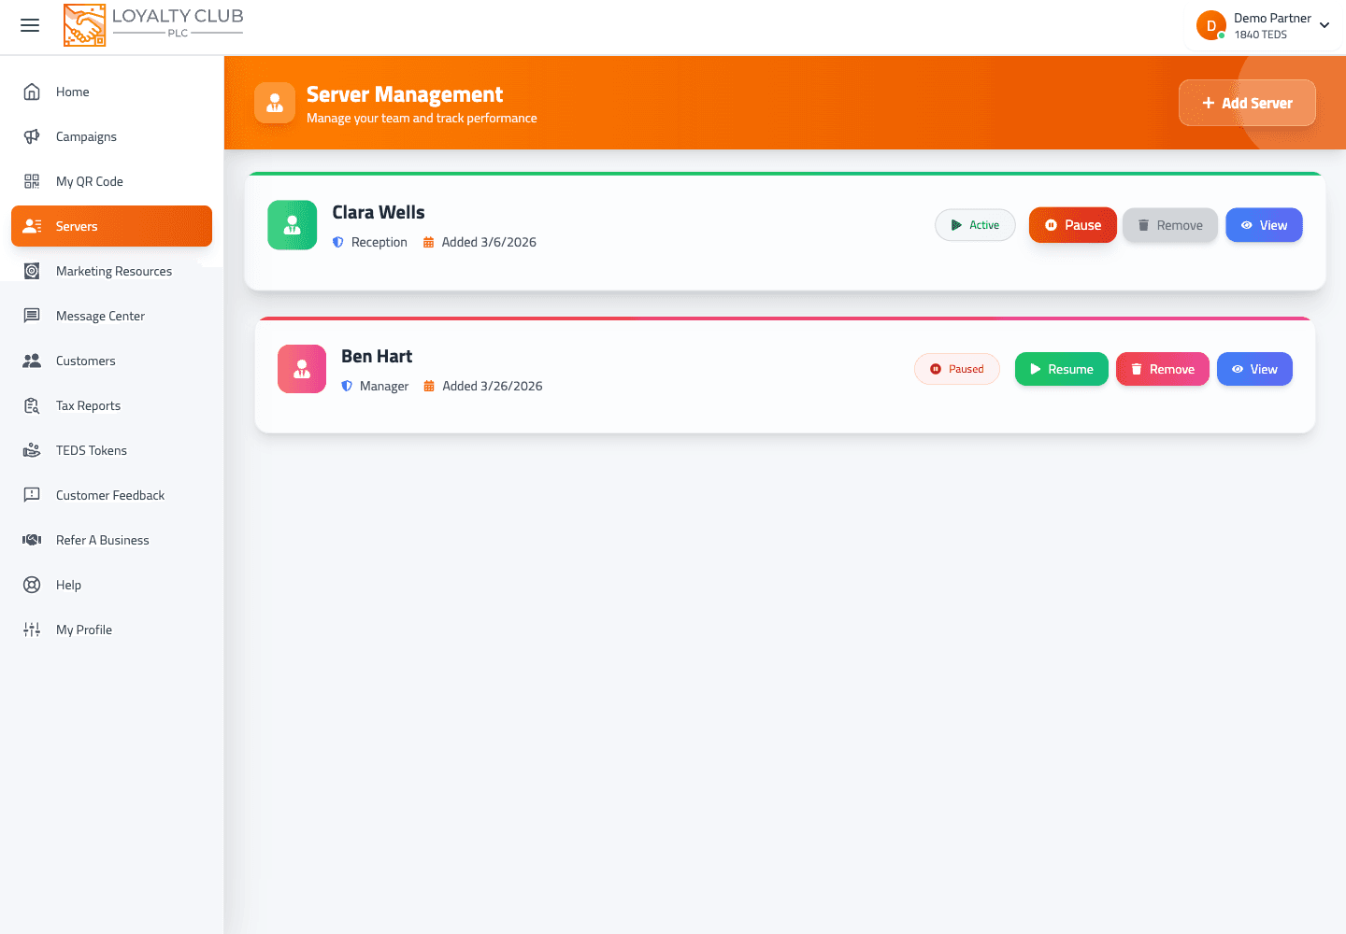Resume Ben Hart
Image resolution: width=1346 pixels, height=934 pixels.
pyautogui.click(x=1062, y=369)
